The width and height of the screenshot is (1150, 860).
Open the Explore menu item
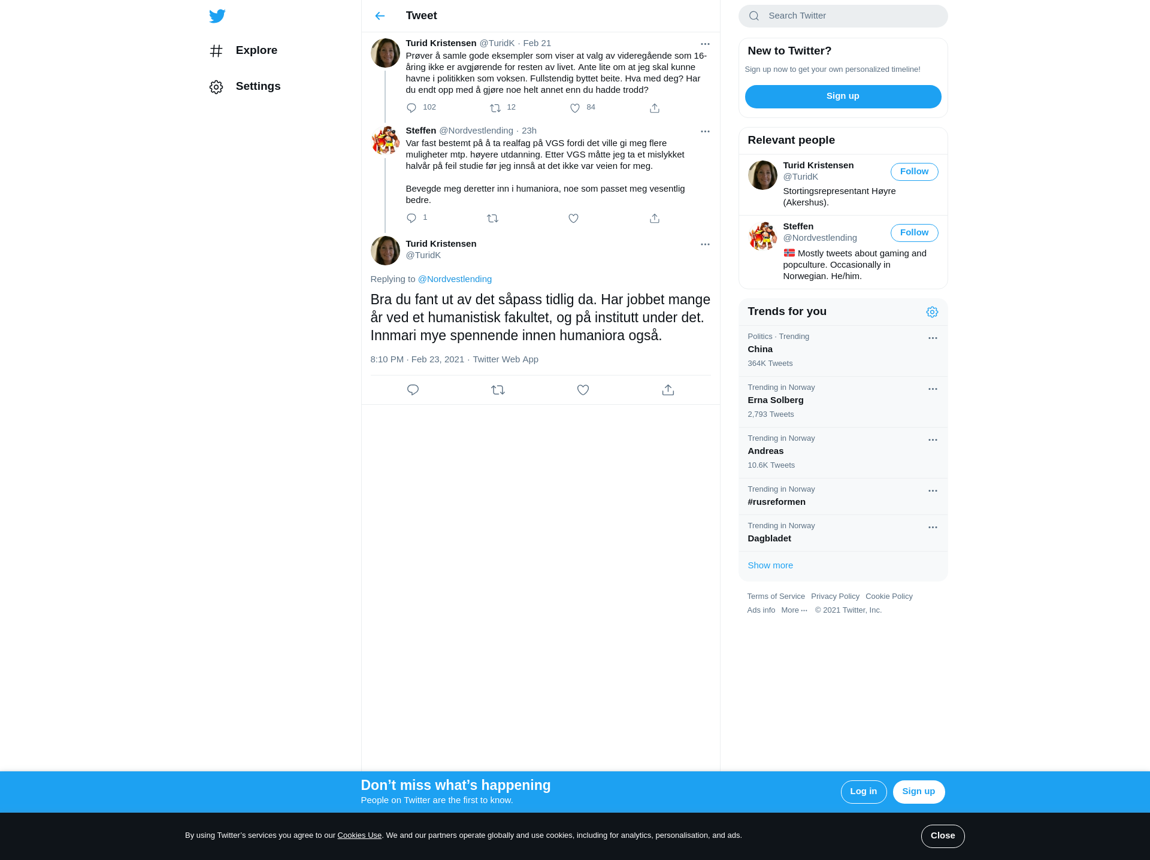click(x=244, y=51)
